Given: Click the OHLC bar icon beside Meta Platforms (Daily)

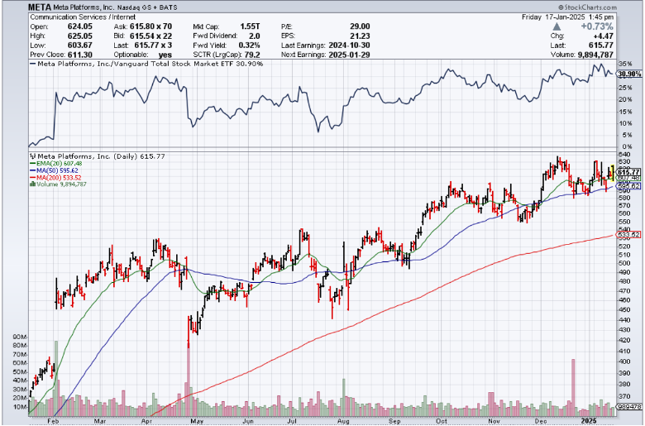Looking at the screenshot, I should [x=31, y=155].
